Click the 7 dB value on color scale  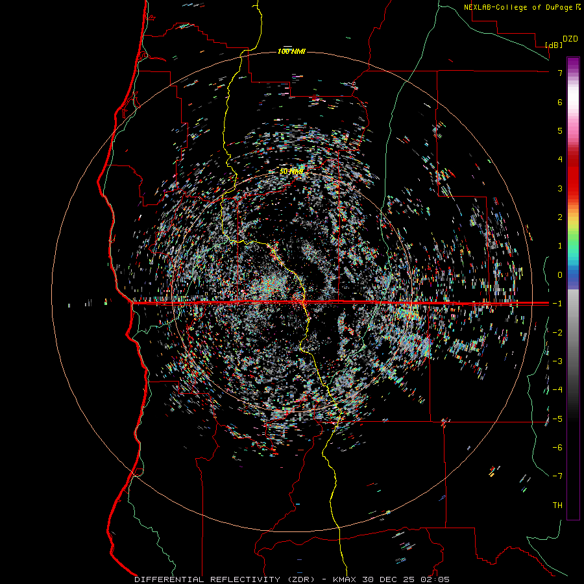pos(560,73)
